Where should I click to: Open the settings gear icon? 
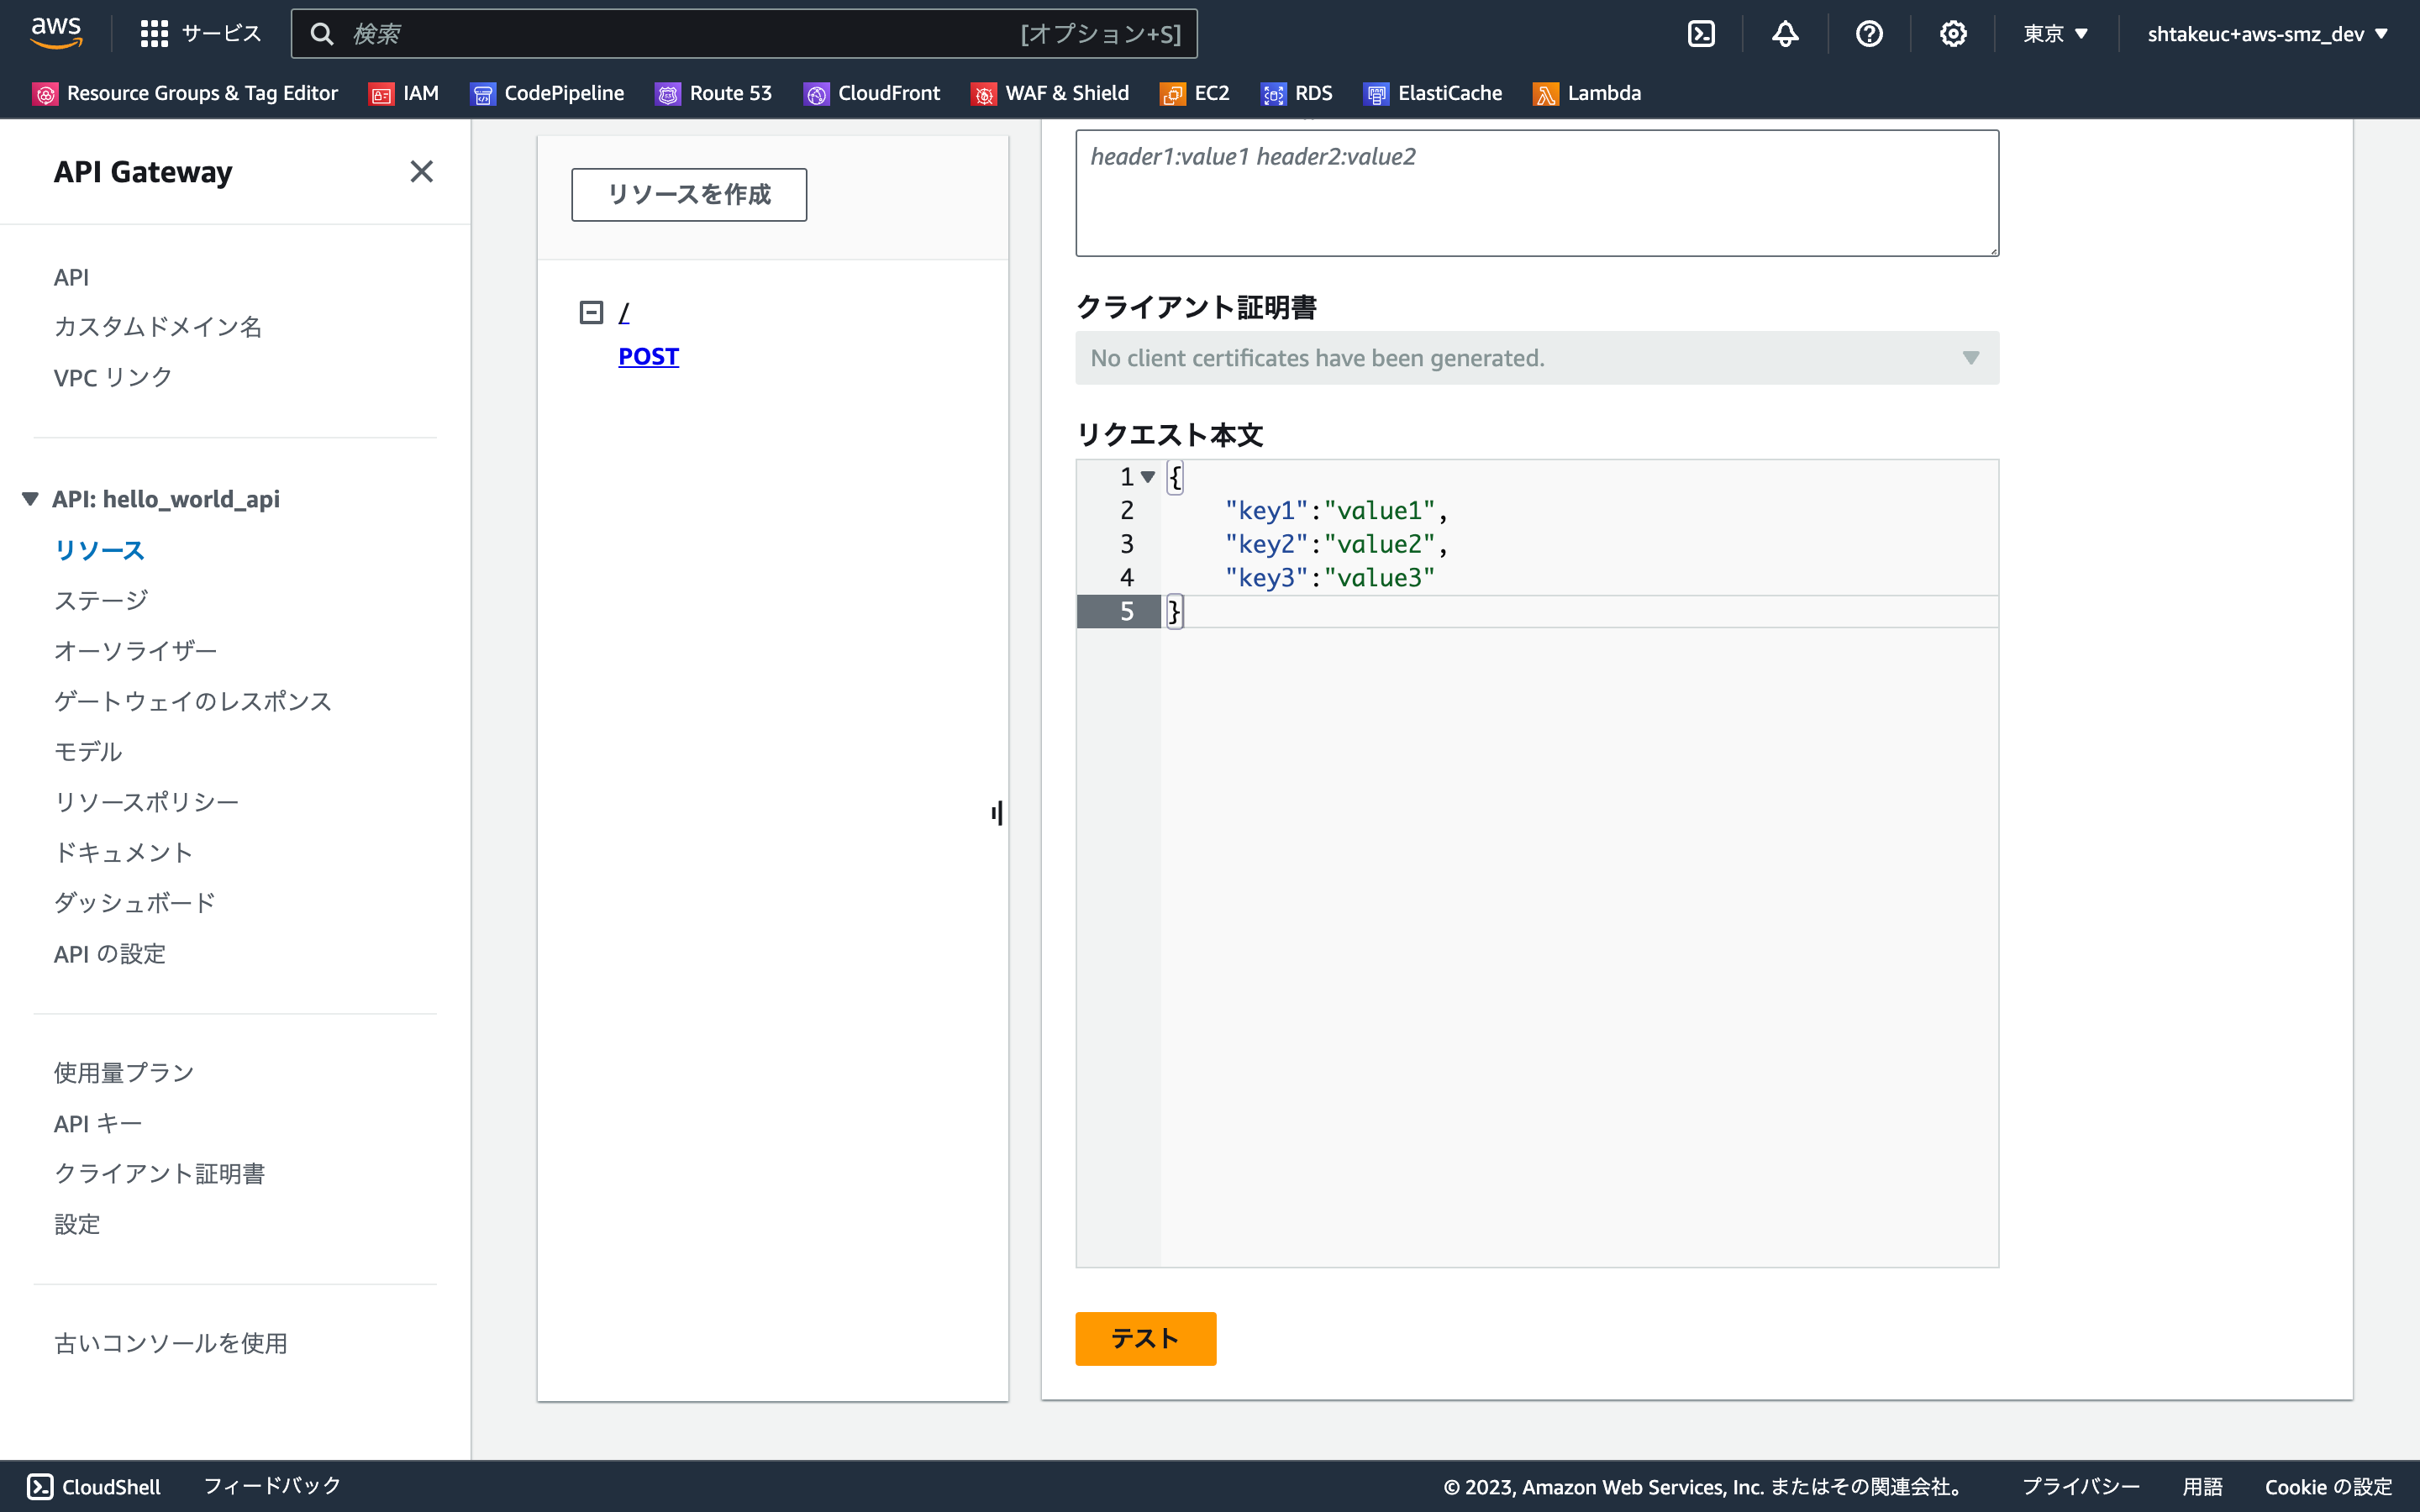point(1953,34)
